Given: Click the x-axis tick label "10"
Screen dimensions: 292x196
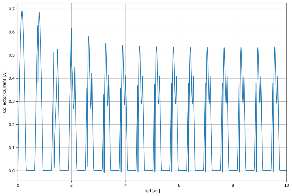Looking at the screenshot, I should (287, 185).
